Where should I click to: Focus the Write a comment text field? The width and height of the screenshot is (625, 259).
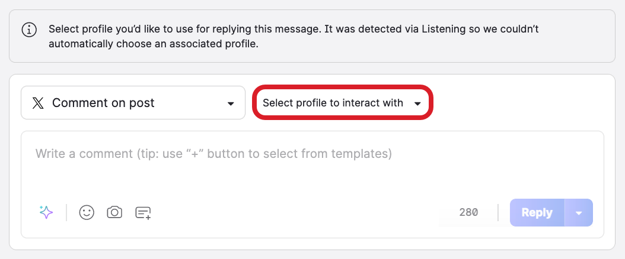[312, 171]
